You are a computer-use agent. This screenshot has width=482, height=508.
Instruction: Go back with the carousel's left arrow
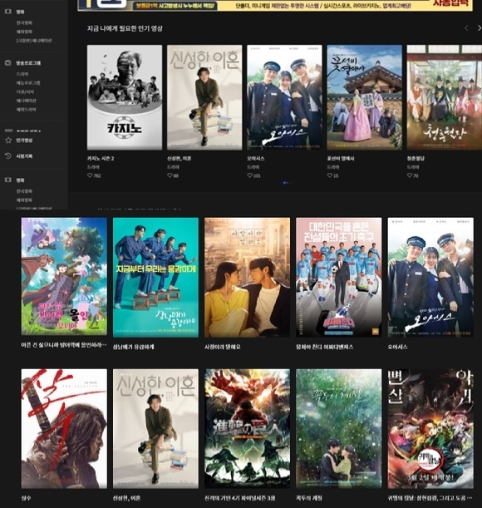466,28
